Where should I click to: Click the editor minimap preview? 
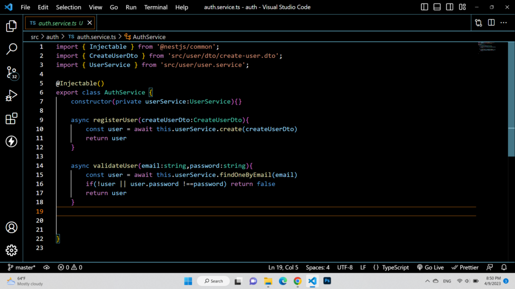pos(487,47)
